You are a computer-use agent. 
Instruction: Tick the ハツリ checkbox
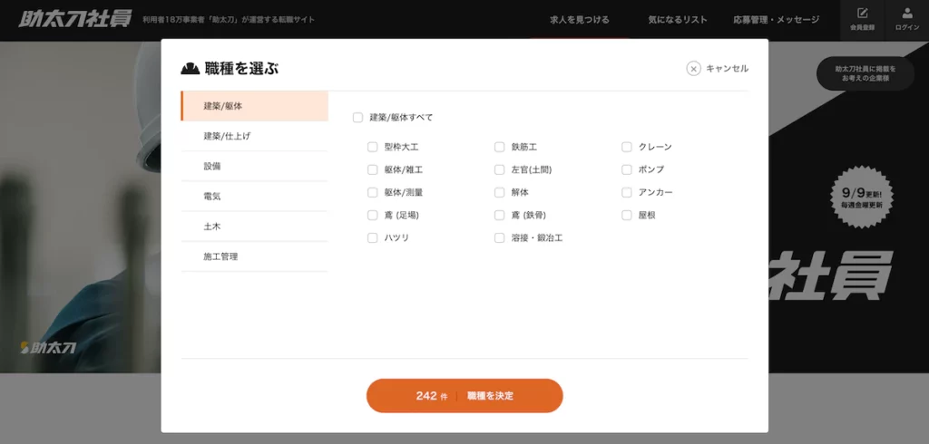[372, 238]
